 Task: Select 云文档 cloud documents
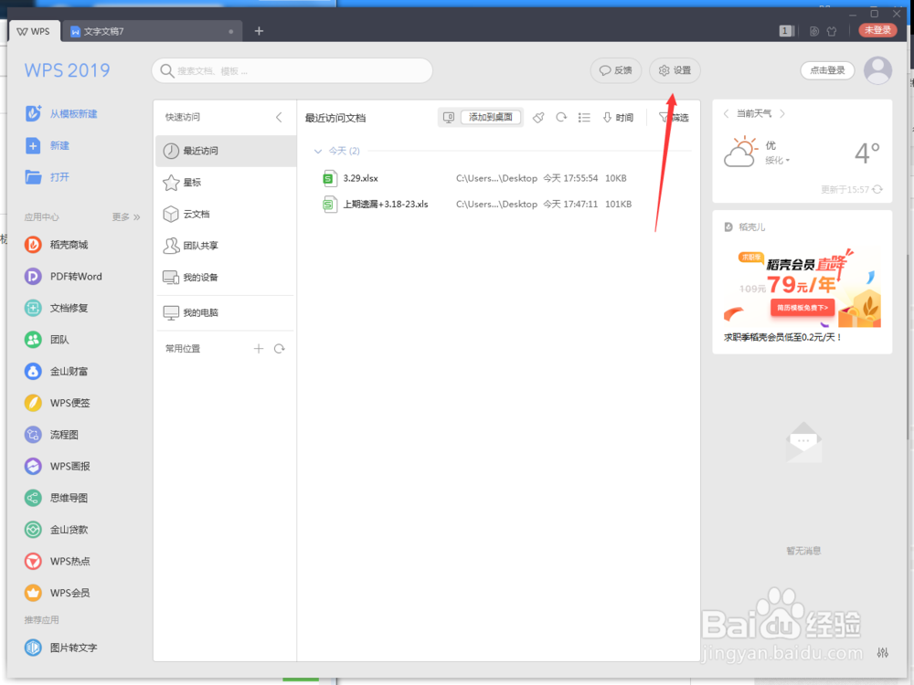click(226, 215)
